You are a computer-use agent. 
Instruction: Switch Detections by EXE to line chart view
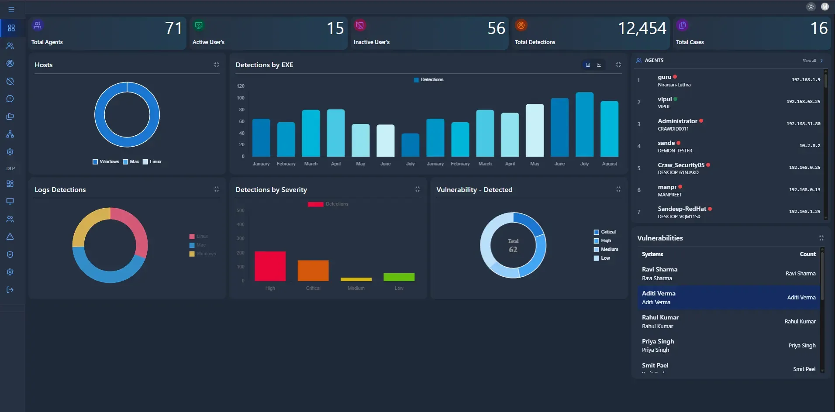click(x=599, y=65)
